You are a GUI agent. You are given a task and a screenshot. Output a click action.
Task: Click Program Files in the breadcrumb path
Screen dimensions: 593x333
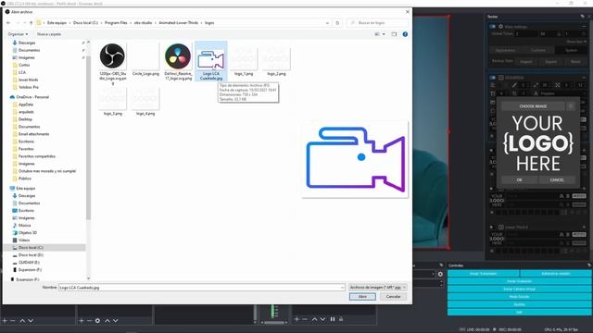pyautogui.click(x=116, y=22)
